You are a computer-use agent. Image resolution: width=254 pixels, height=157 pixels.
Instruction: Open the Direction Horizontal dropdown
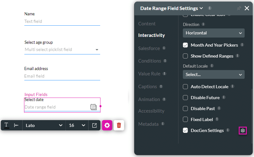pos(213,33)
